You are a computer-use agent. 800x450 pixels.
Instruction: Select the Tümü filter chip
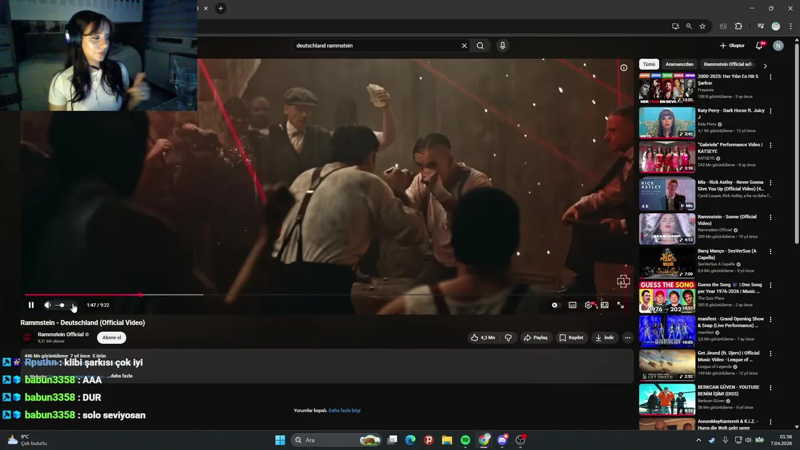[649, 64]
